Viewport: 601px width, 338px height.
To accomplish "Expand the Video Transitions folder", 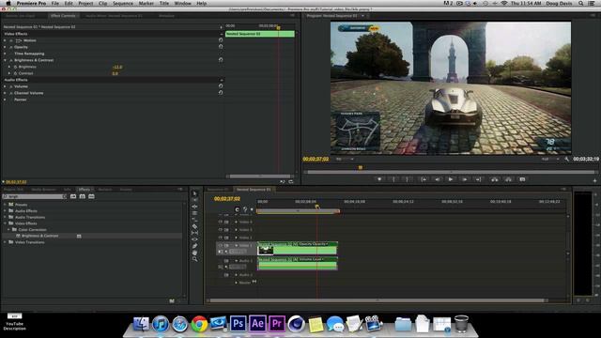I will click(x=5, y=242).
